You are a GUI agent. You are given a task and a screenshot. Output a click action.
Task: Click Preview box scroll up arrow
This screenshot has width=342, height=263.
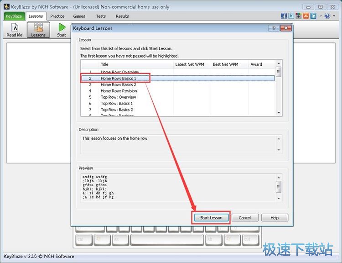(279, 178)
